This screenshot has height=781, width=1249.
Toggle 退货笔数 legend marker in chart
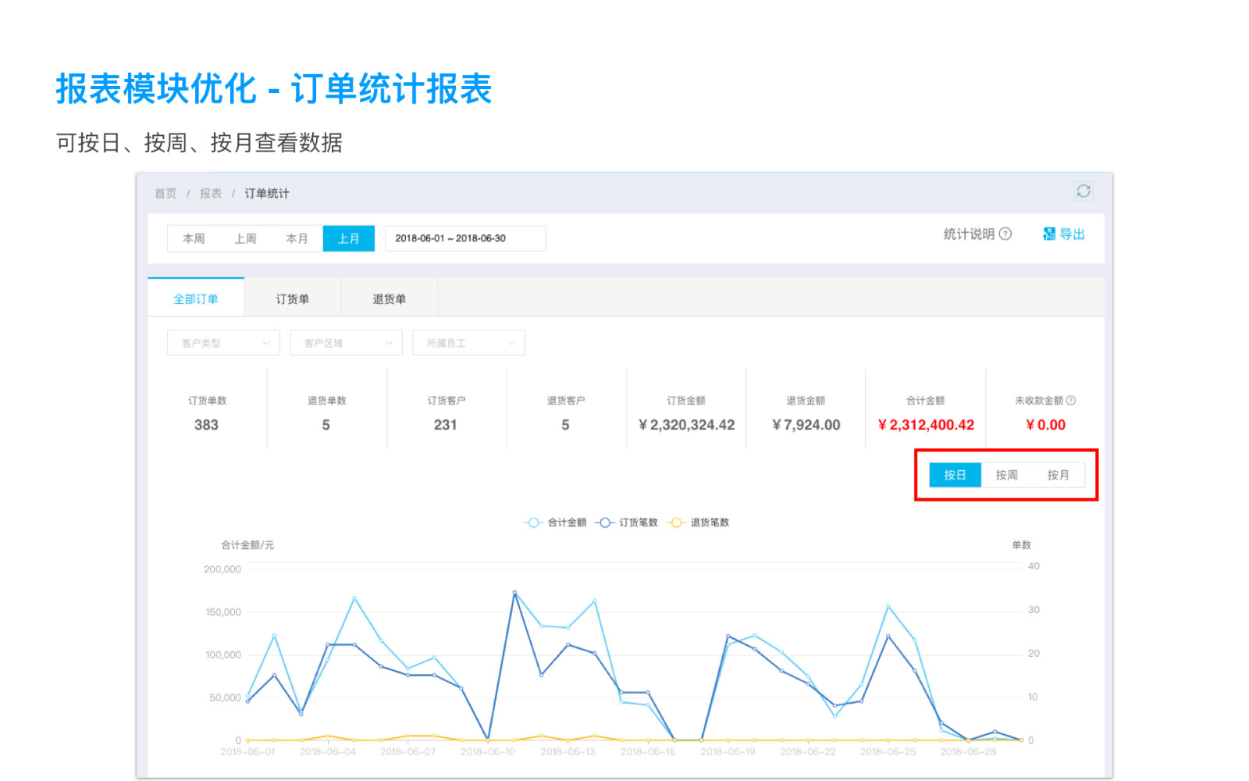point(676,522)
